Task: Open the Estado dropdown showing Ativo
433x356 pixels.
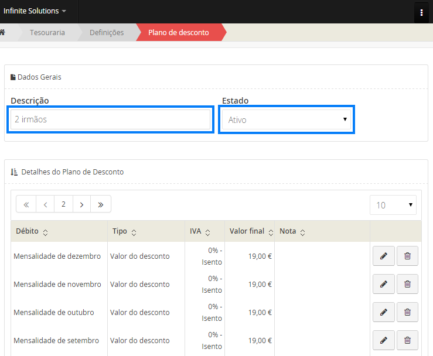Action: (x=286, y=120)
